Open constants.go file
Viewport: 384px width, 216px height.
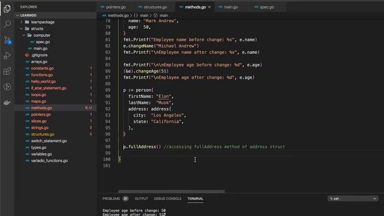click(43, 68)
